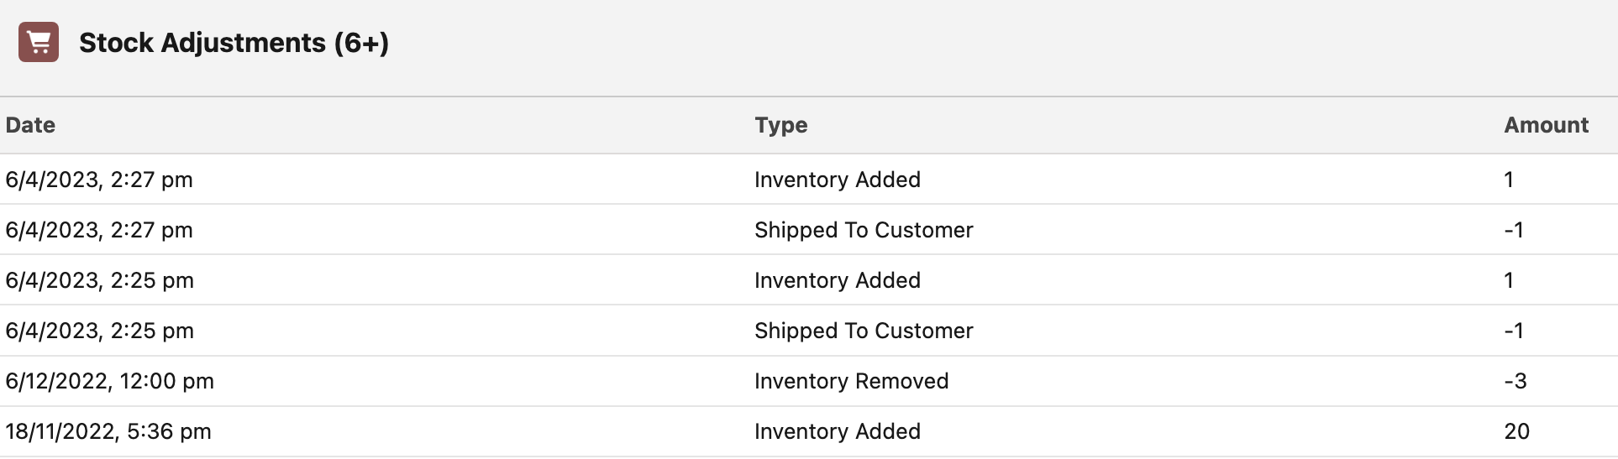Click date of 2:27 pm Inventory Added row
The width and height of the screenshot is (1618, 459).
(99, 180)
